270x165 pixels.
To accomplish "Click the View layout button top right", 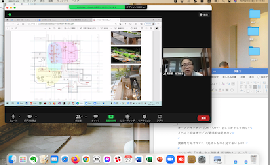I will 204,14.
